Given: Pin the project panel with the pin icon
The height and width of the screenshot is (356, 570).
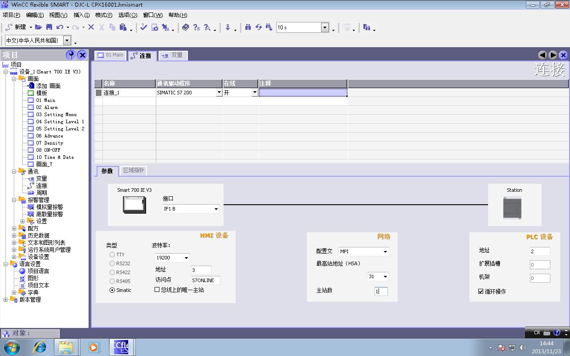Looking at the screenshot, I should [70, 55].
